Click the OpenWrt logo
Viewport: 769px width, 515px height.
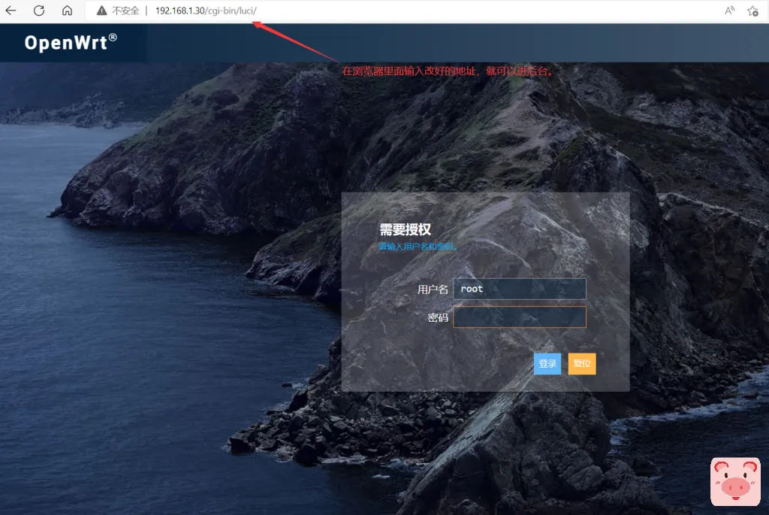[x=71, y=42]
